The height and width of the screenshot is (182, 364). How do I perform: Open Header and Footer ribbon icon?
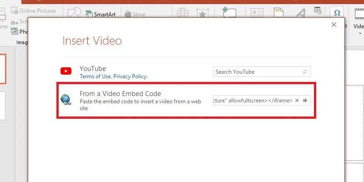pos(278,13)
